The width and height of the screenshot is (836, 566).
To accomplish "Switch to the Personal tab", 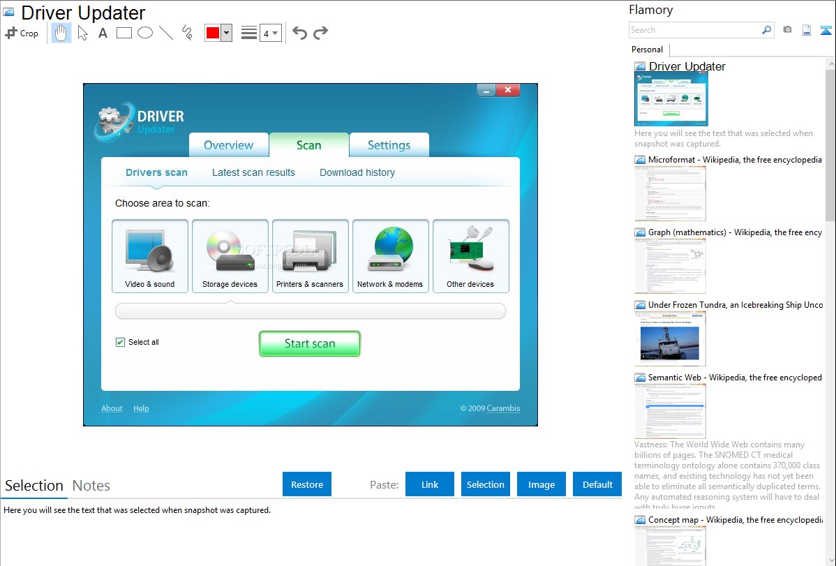I will coord(648,49).
